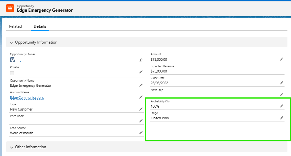Edit Account Name using pencil icon
Viewport: 291px width, 156px height.
tap(141, 97)
